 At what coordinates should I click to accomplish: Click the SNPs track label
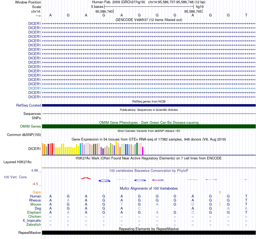coord(36,118)
